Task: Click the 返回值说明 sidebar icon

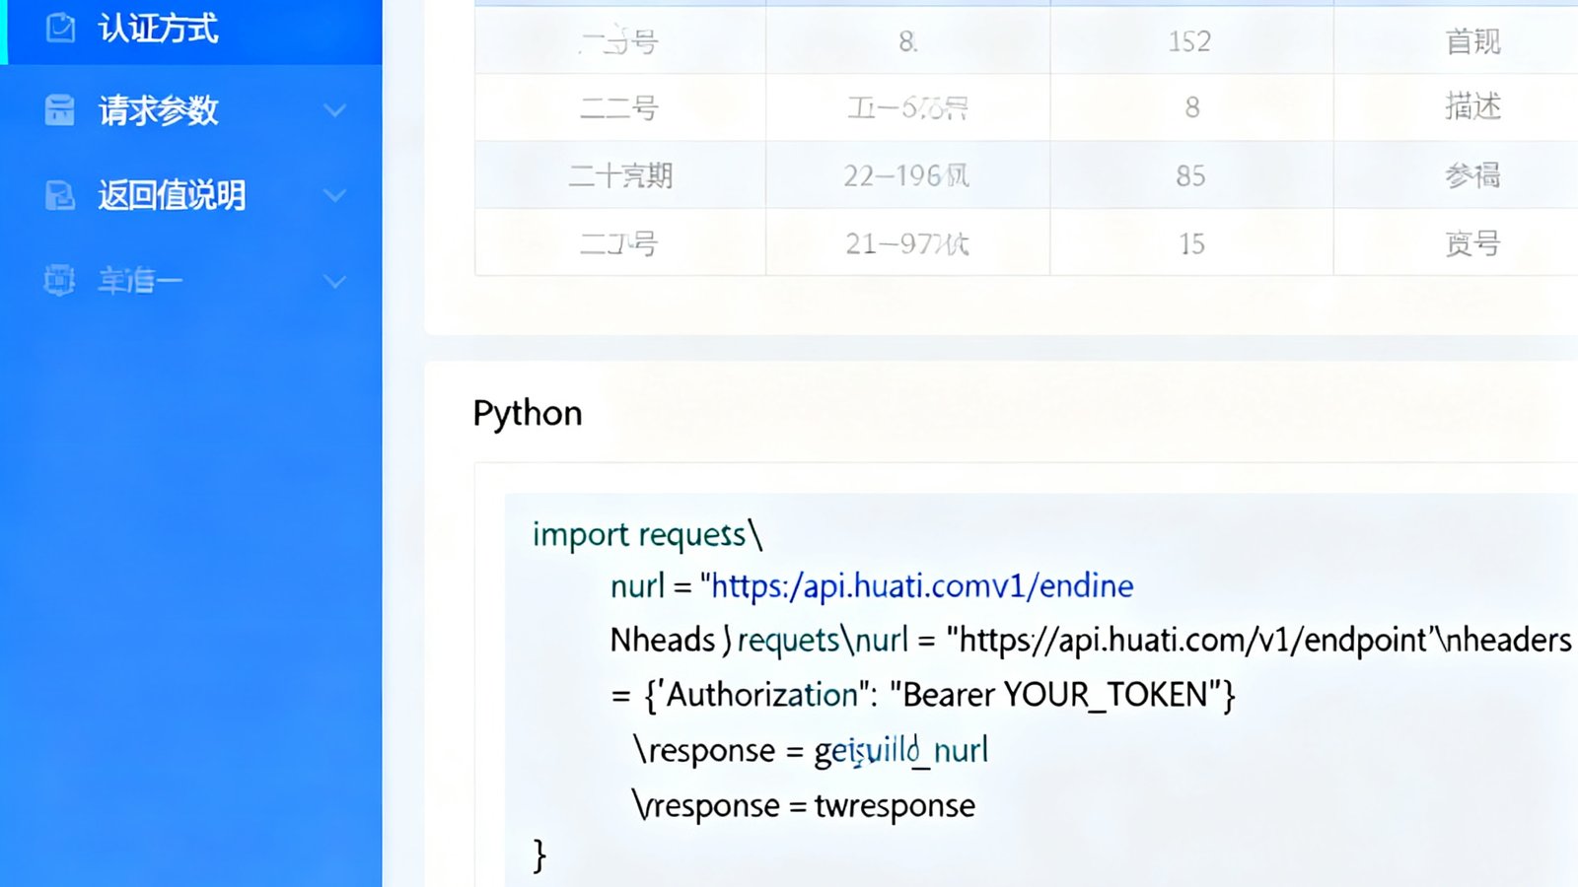Action: (59, 195)
